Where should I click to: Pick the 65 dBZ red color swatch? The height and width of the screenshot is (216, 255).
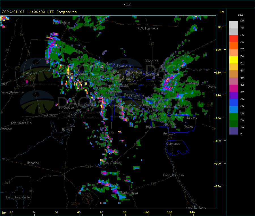(233, 38)
